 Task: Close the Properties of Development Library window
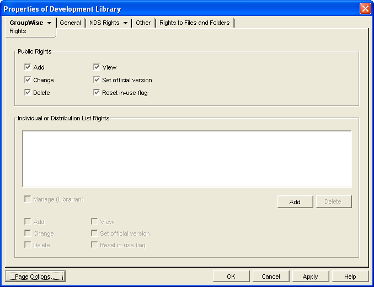point(365,9)
